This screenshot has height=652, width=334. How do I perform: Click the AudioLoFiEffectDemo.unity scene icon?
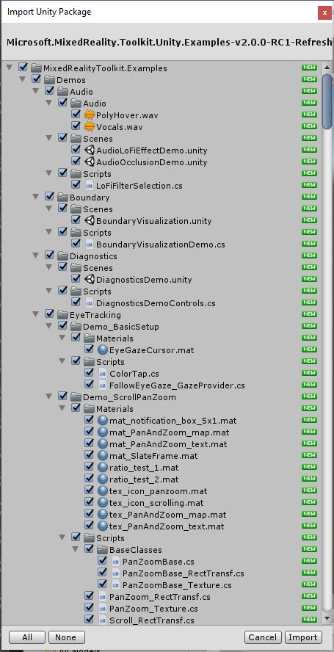coord(90,150)
